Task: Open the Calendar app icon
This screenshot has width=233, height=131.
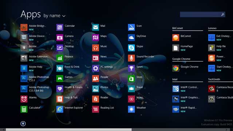Action: tap(60, 27)
